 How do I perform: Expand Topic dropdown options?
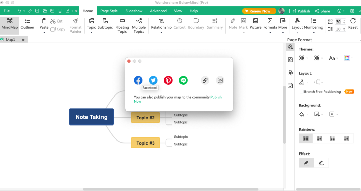pyautogui.click(x=91, y=33)
